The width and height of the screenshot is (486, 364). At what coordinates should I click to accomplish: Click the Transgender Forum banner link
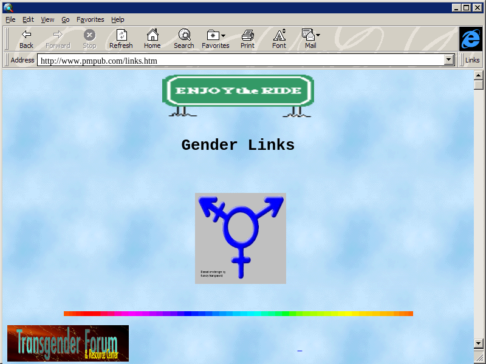[x=68, y=343]
